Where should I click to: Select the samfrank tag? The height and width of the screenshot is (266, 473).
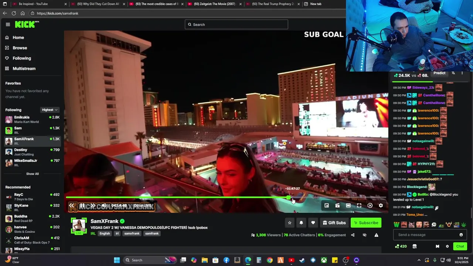click(152, 233)
